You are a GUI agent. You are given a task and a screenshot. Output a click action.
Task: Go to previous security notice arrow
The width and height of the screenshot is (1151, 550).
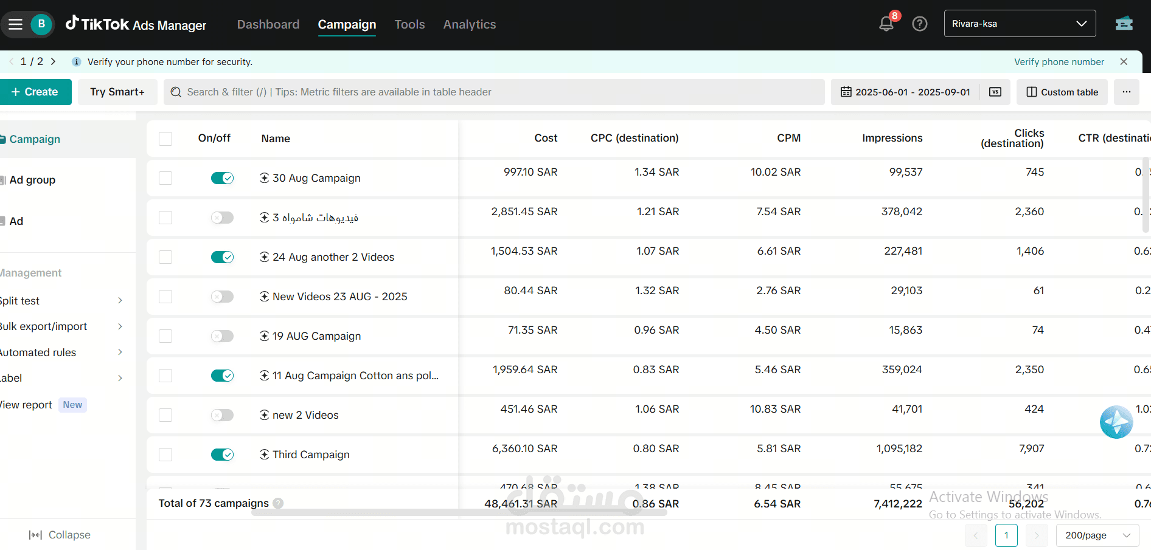(11, 61)
